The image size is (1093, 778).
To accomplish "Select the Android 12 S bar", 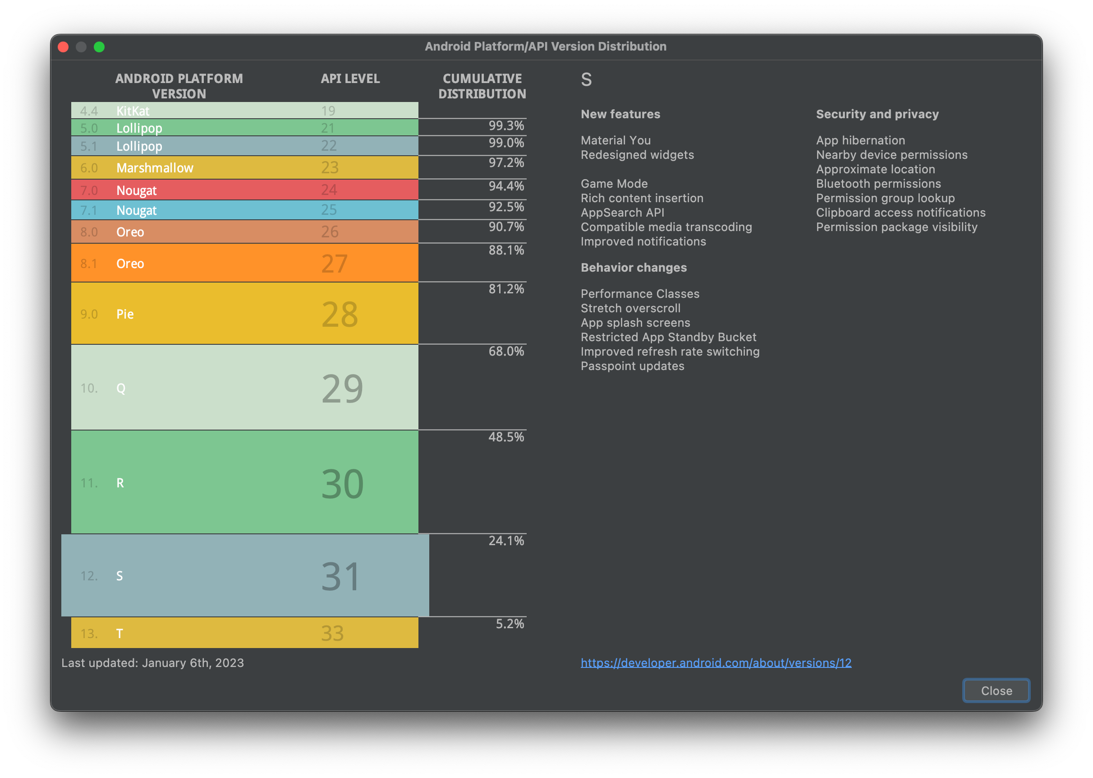I will click(x=245, y=575).
